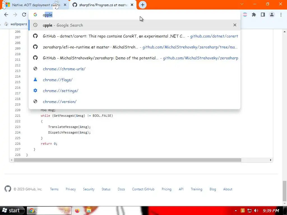The height and width of the screenshot is (215, 287).
Task: Launch Firefox from the taskbar
Action: pyautogui.click(x=77, y=211)
